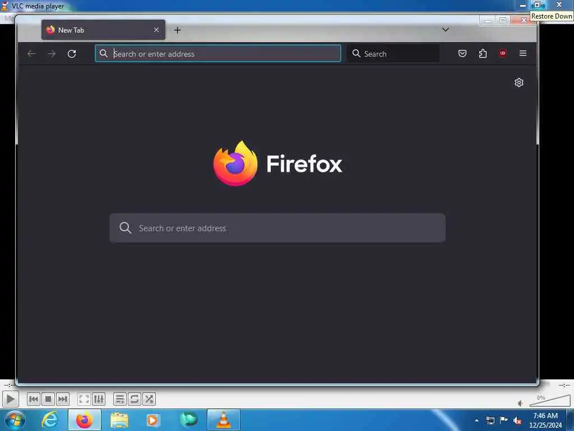Screen dimensions: 574x431
Task: Open Windows Explorer from the taskbar
Action: coord(119,420)
